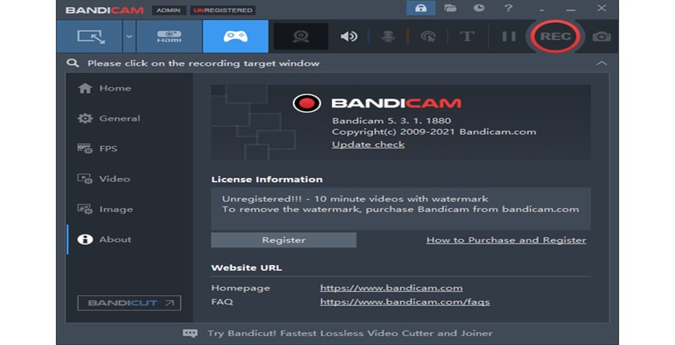675x345 pixels.
Task: Click the UNREGISTERED badge
Action: (x=223, y=10)
